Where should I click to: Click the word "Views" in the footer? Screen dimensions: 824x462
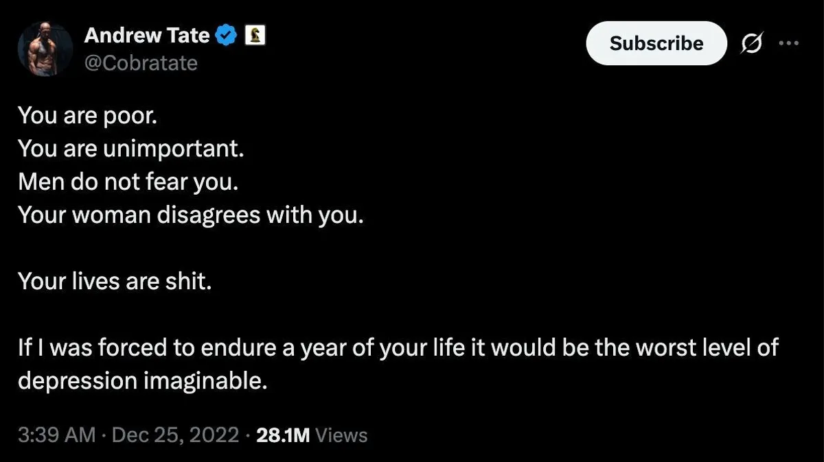[x=341, y=435]
